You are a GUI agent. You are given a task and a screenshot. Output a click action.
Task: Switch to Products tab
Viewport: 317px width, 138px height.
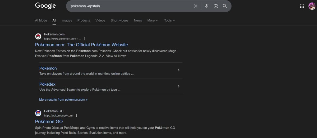(x=84, y=20)
